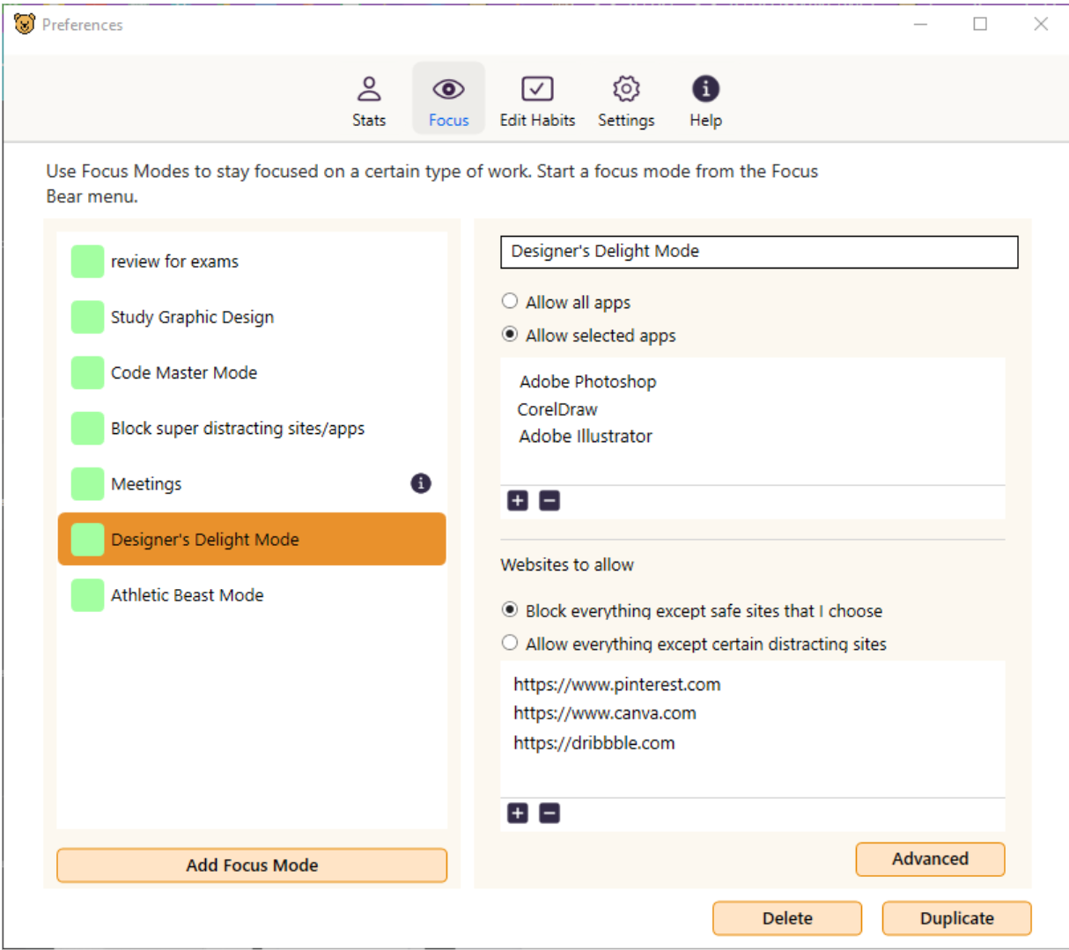1069x950 pixels.
Task: Click the green swatch of review for exams
Action: point(87,261)
